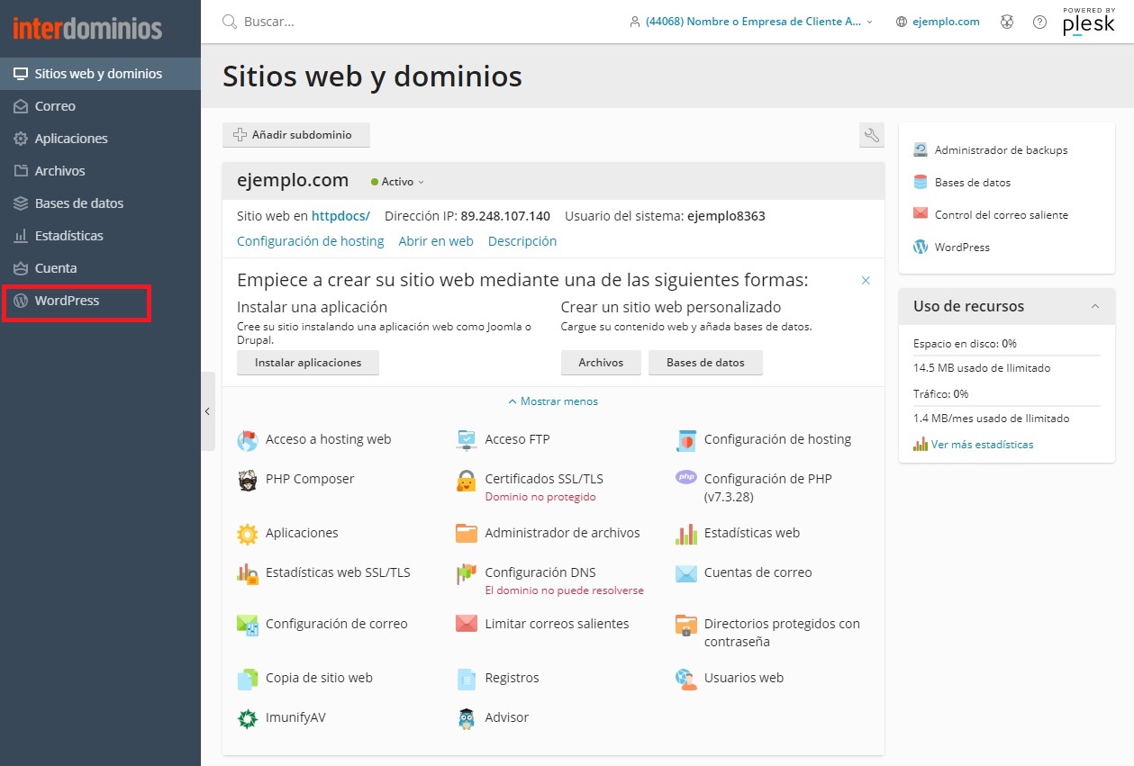This screenshot has width=1134, height=766.
Task: Click the Añadir subdominio button
Action: (296, 135)
